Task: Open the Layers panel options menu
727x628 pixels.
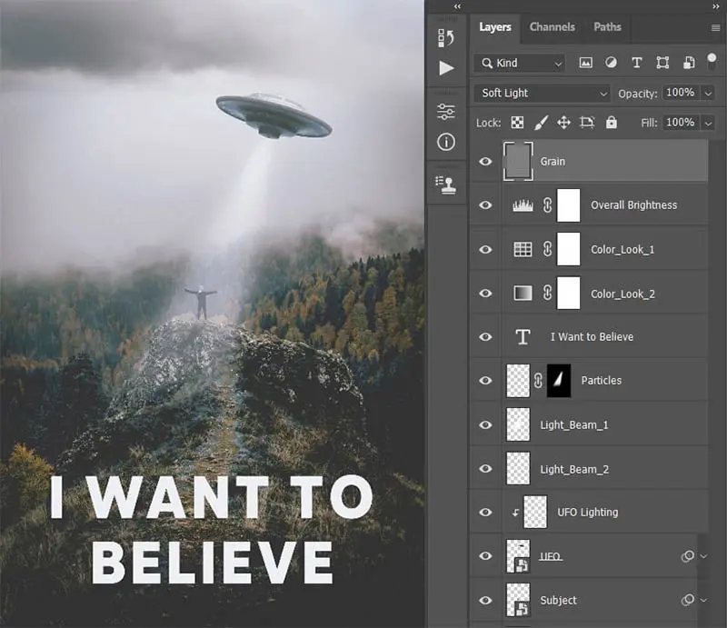Action: pyautogui.click(x=715, y=28)
